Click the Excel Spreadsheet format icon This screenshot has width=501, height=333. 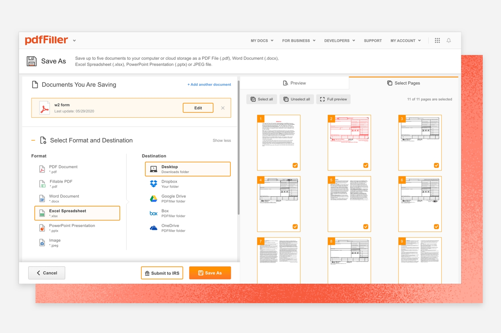[42, 213]
